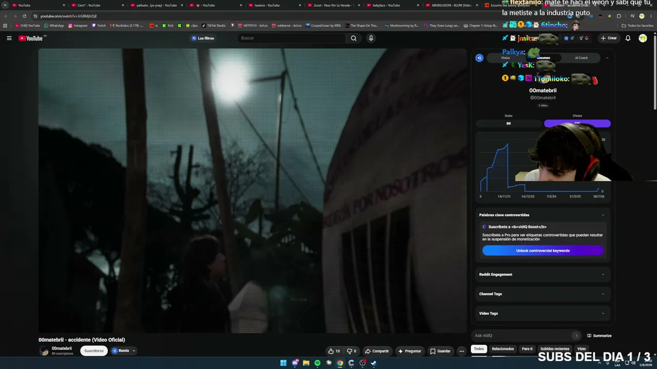Select the AI Coach tab in vidIQ
The width and height of the screenshot is (657, 369).
(581, 58)
